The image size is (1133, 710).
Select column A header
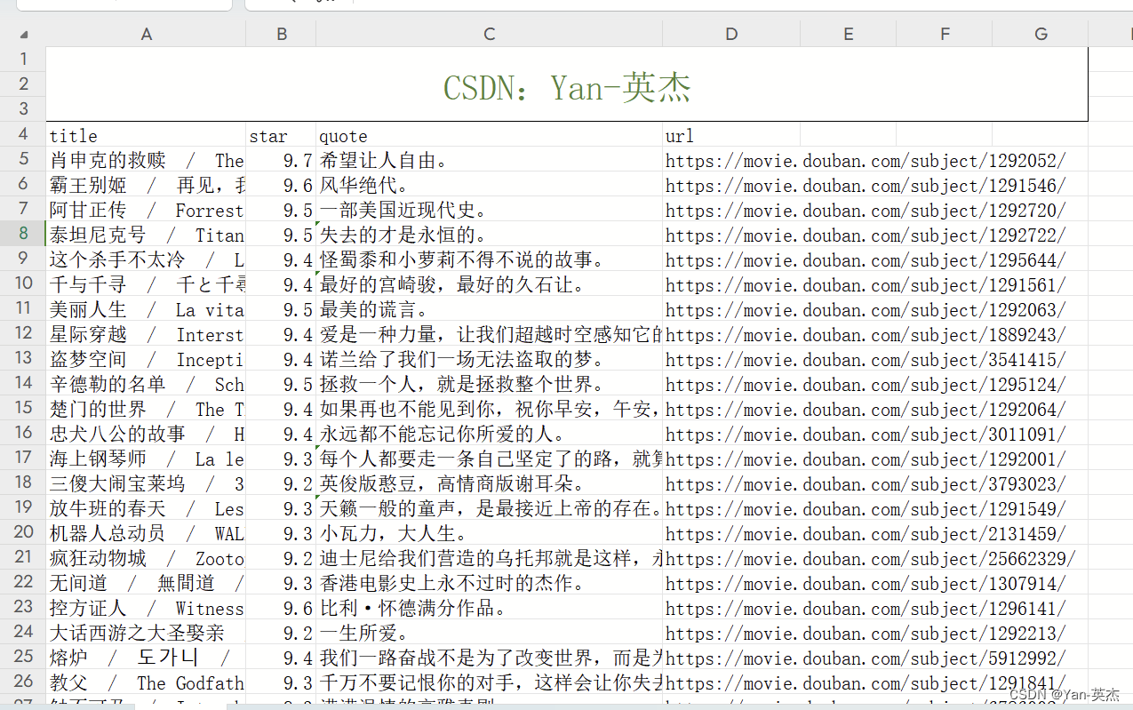click(x=147, y=34)
